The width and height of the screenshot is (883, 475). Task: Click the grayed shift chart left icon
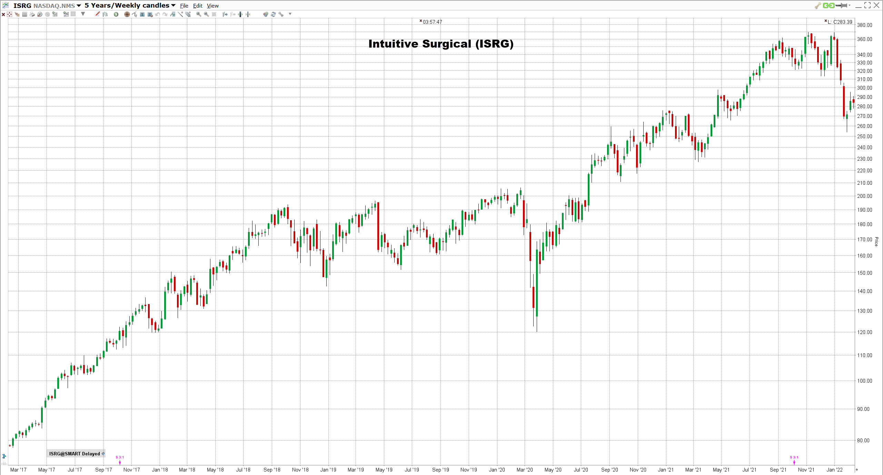click(x=233, y=14)
